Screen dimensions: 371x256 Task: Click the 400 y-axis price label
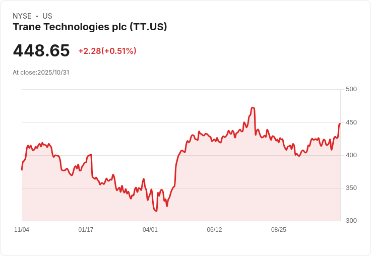click(351, 155)
